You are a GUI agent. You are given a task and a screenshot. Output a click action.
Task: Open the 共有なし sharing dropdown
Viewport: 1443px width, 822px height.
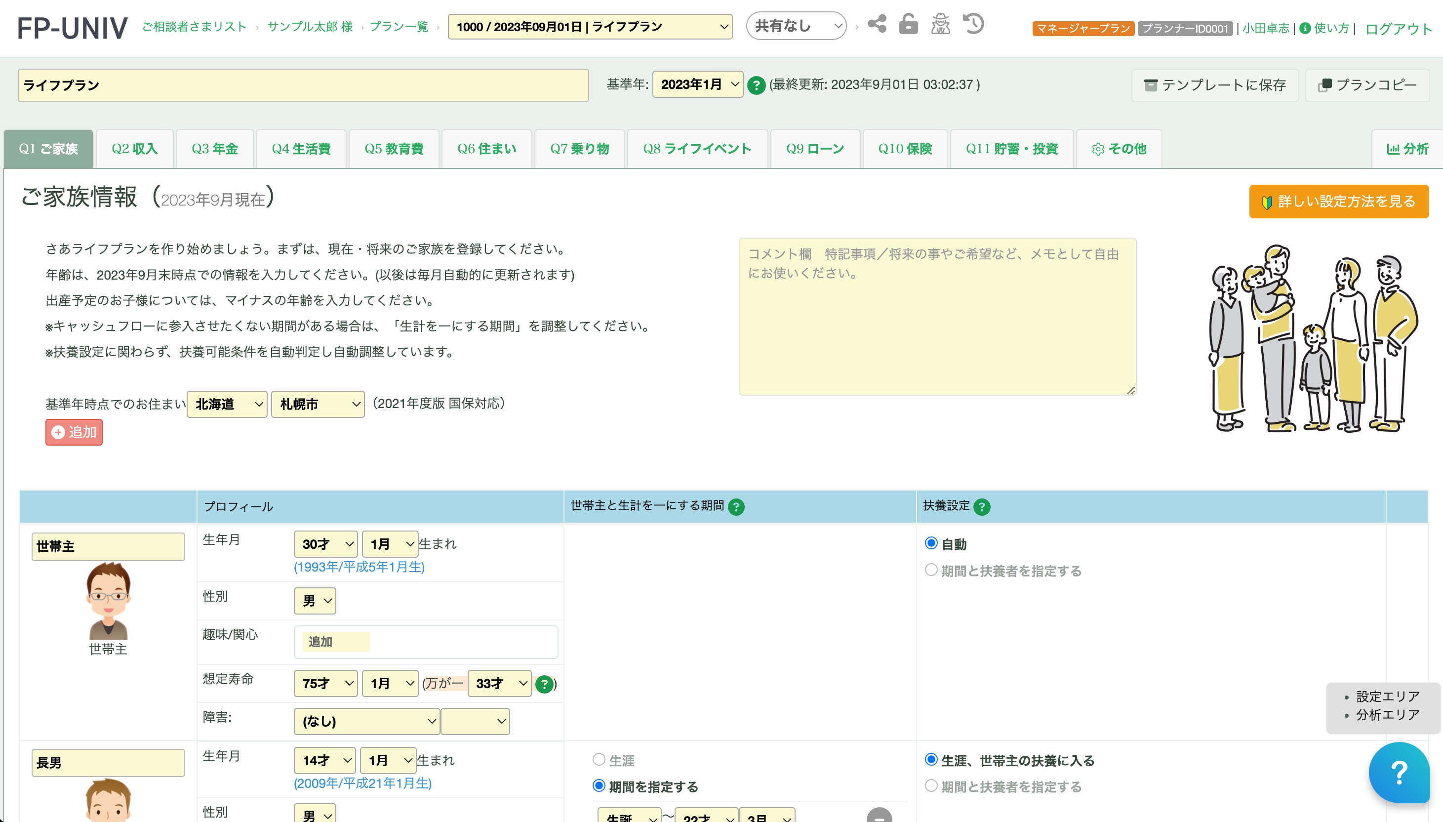coord(796,25)
